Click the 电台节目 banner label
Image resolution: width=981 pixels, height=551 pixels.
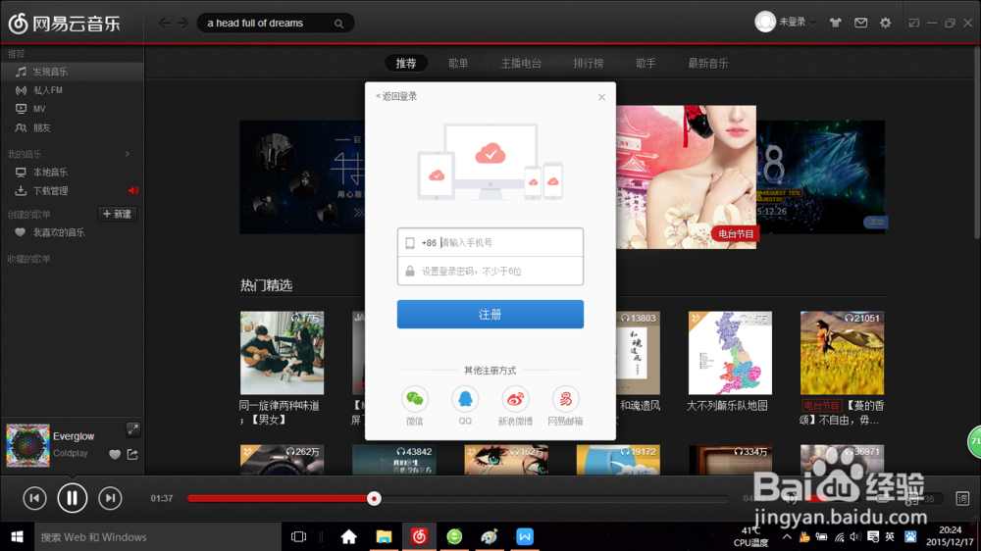(x=735, y=234)
